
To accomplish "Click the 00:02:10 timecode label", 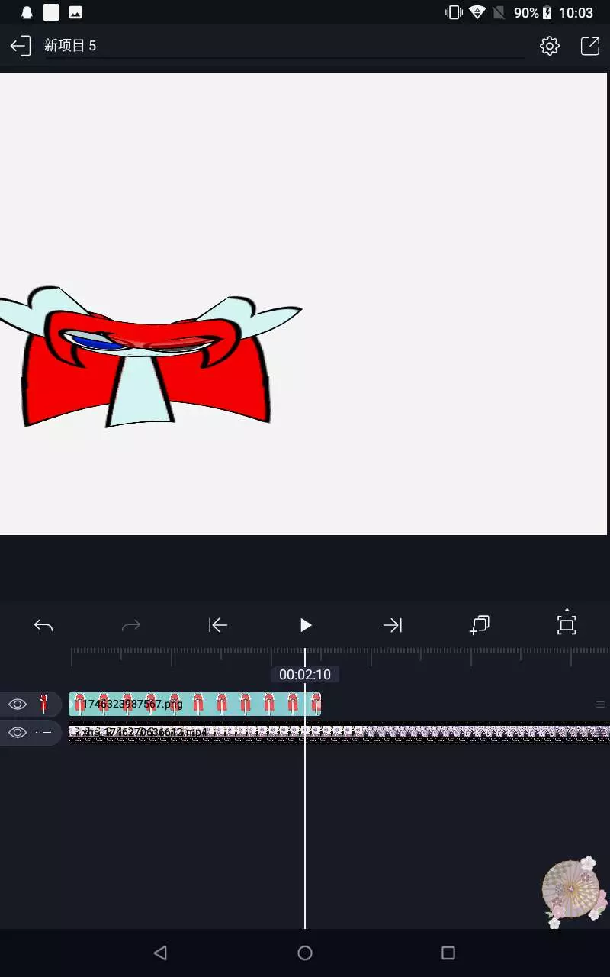I will (305, 675).
